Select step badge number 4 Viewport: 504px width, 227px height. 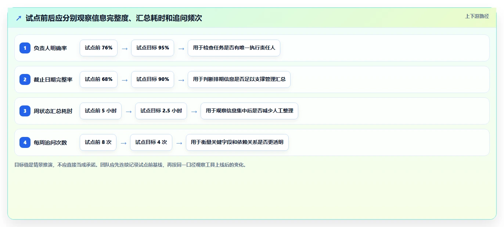[x=25, y=142]
